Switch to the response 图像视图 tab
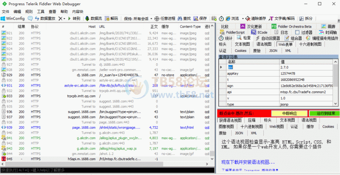 (x=226, y=127)
